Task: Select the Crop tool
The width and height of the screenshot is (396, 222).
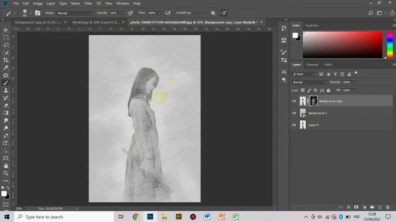Action: click(x=6, y=60)
